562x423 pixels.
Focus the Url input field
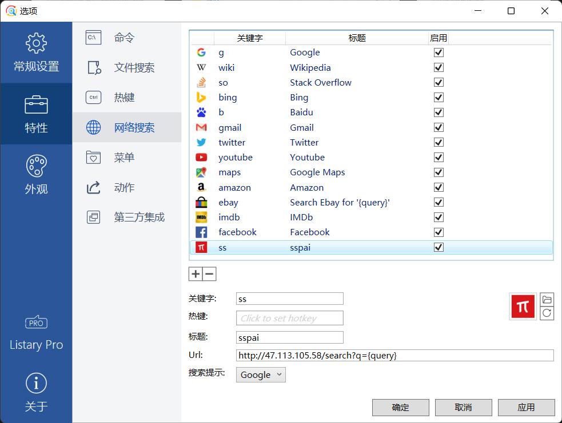[395, 356]
